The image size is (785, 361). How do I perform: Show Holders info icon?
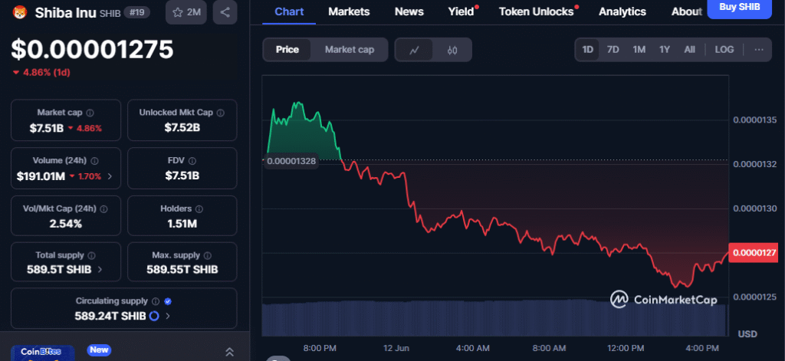[199, 208]
